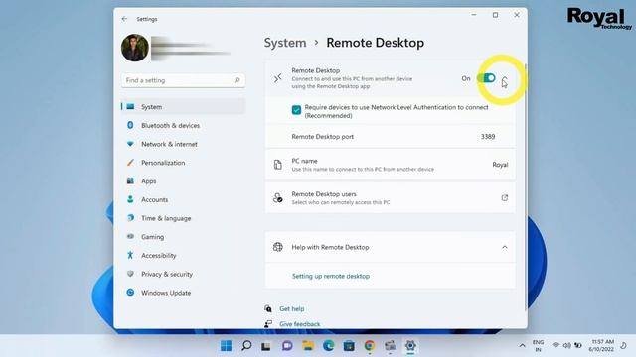
Task: Open Accounts settings
Action: (183, 200)
